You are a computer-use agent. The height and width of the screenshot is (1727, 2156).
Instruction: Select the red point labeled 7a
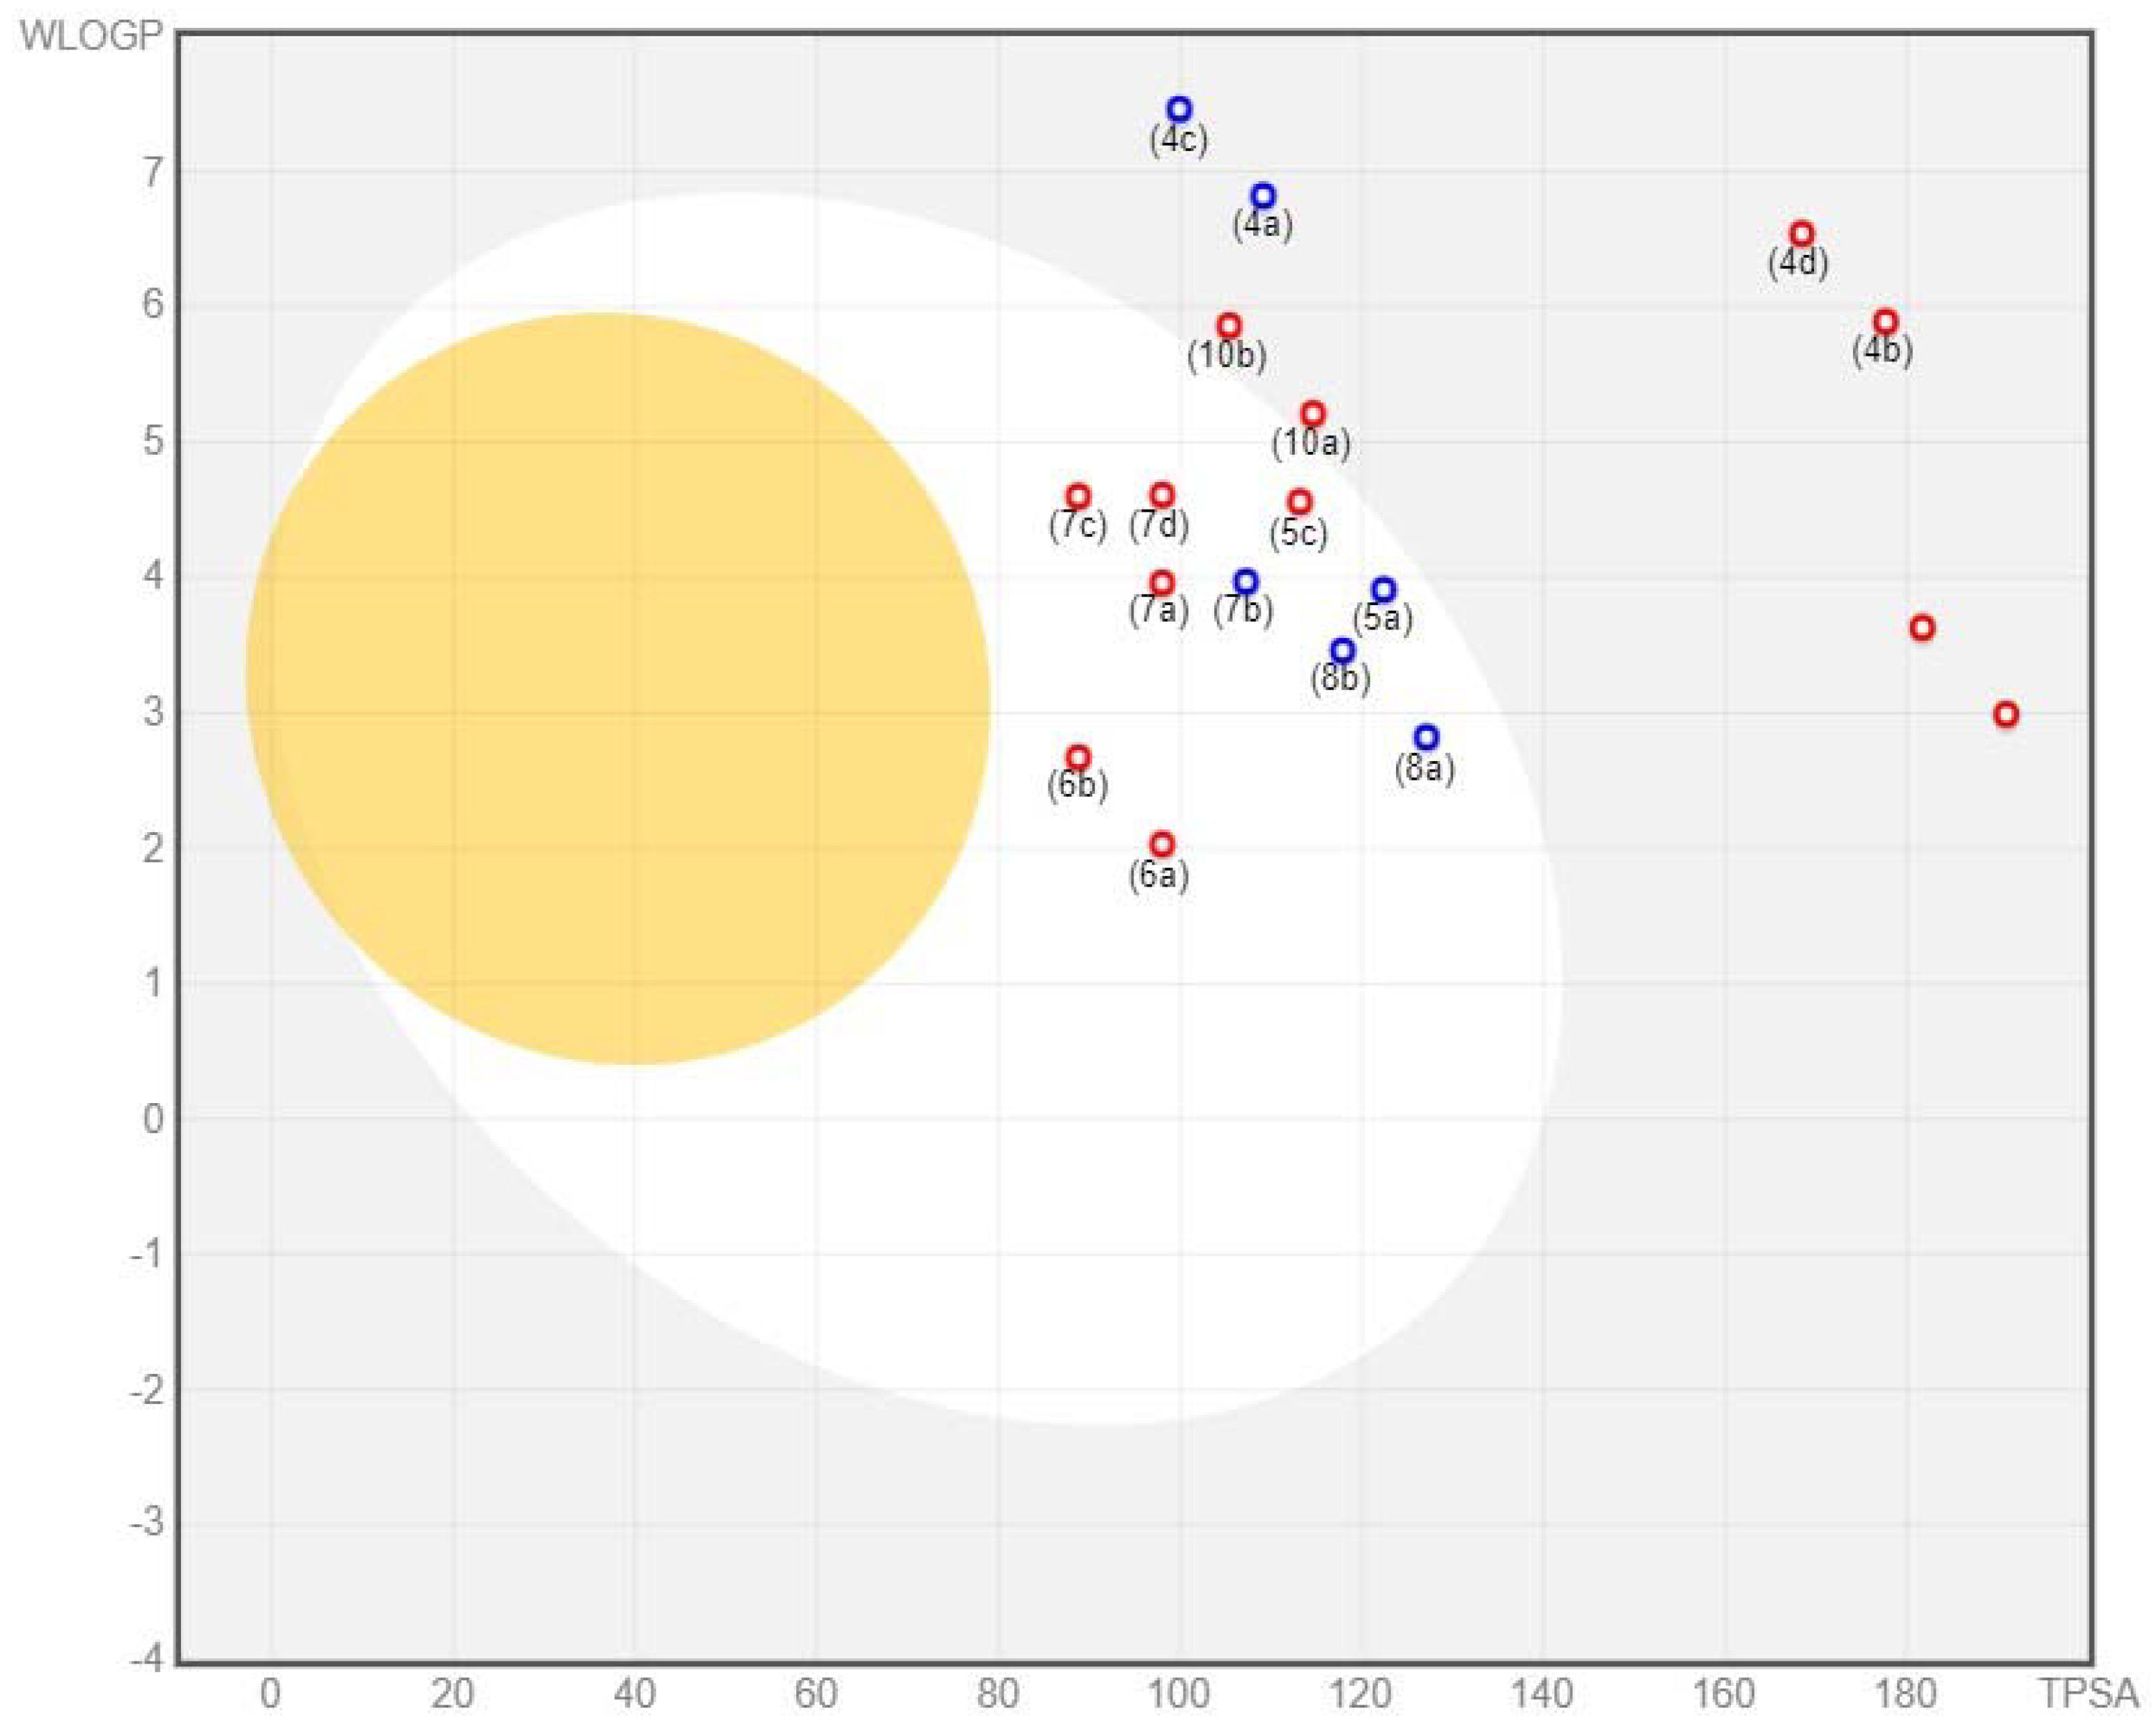click(1161, 583)
